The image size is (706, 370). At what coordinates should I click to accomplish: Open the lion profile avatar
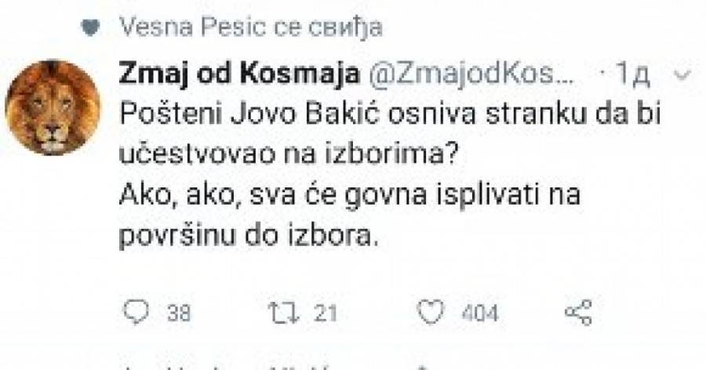point(53,107)
